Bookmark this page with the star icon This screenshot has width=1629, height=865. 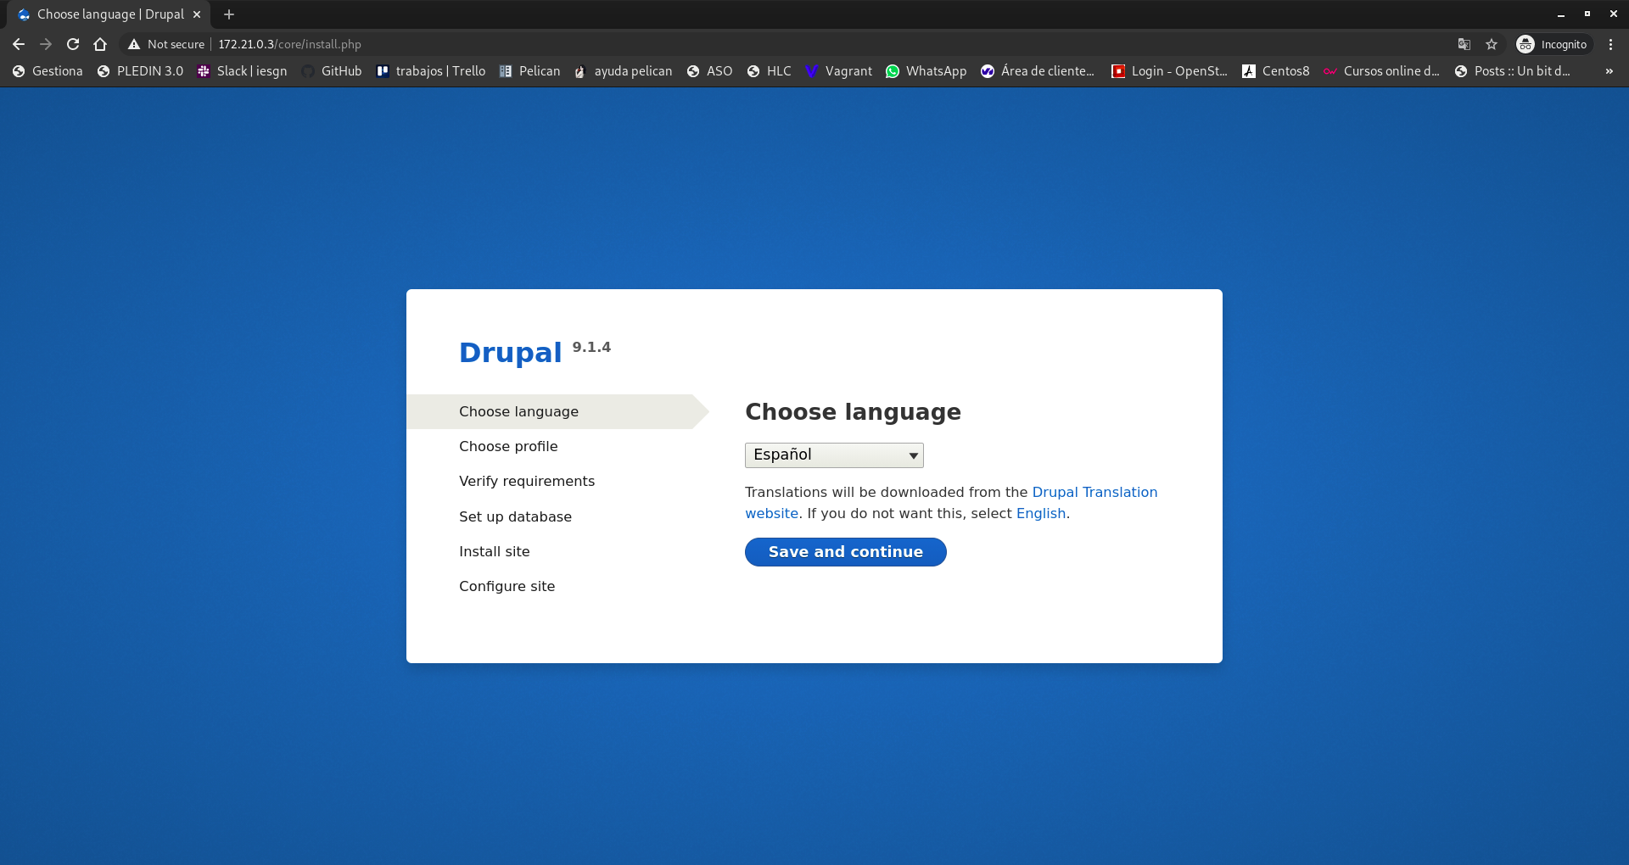point(1492,44)
